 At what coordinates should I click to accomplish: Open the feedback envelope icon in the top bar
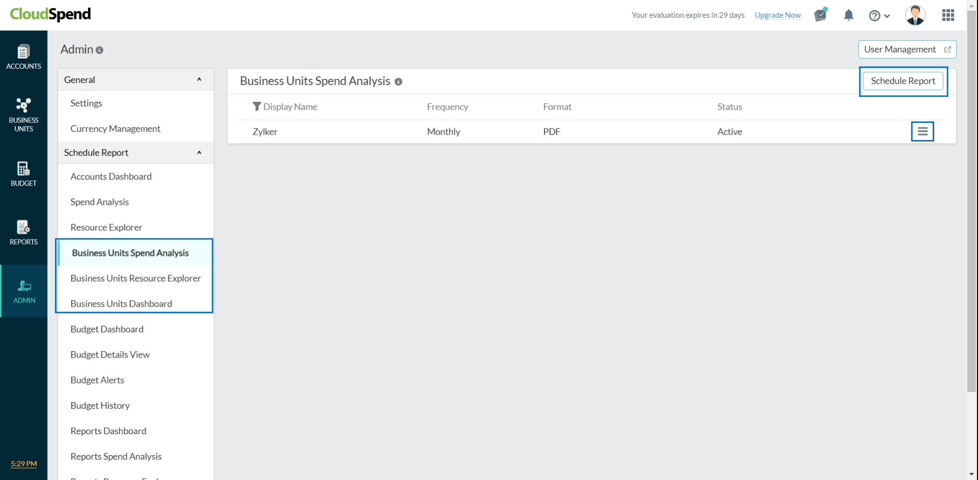(x=820, y=15)
